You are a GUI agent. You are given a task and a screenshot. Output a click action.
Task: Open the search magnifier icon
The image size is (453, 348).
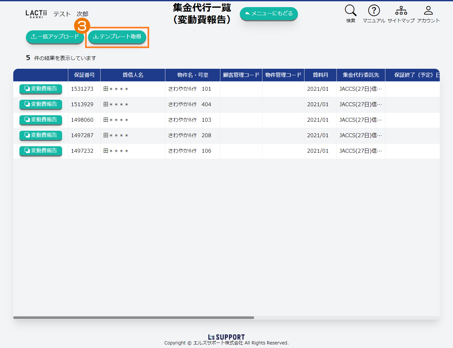tap(350, 11)
